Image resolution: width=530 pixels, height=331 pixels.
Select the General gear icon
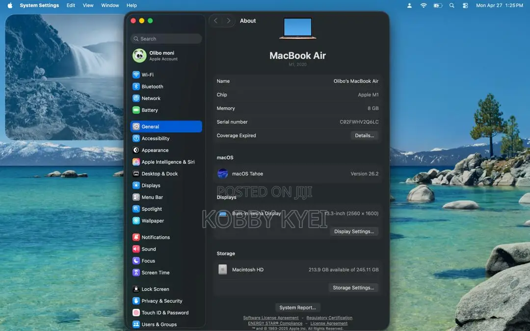136,127
